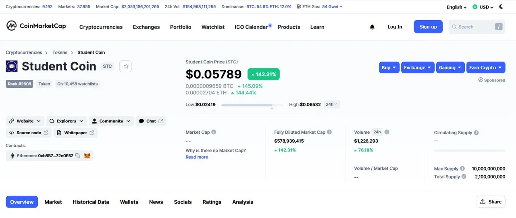The height and width of the screenshot is (218, 516).
Task: Go to Cryptocurrencies breadcrumb
Action: [x=24, y=52]
